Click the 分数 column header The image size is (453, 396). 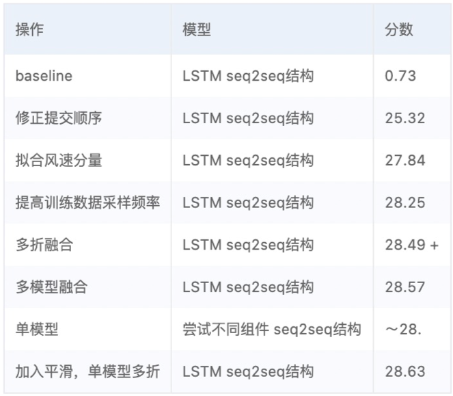point(399,29)
